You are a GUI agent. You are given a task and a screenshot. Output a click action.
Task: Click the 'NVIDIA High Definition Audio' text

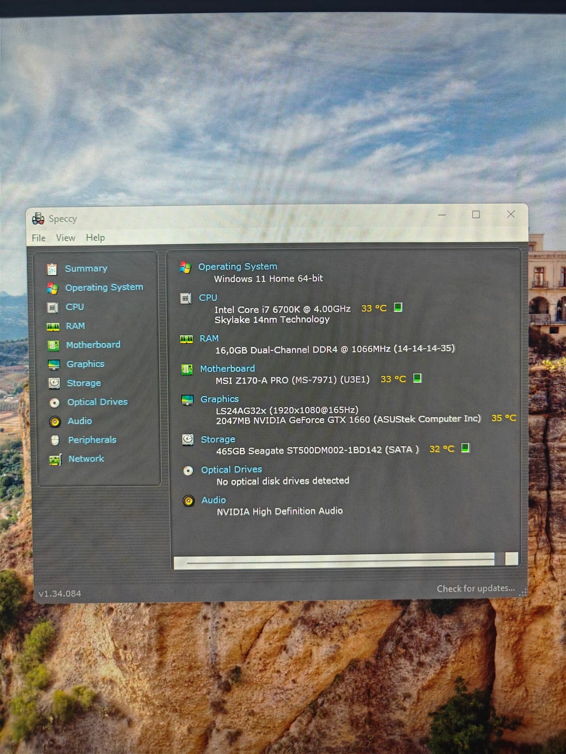pyautogui.click(x=279, y=511)
